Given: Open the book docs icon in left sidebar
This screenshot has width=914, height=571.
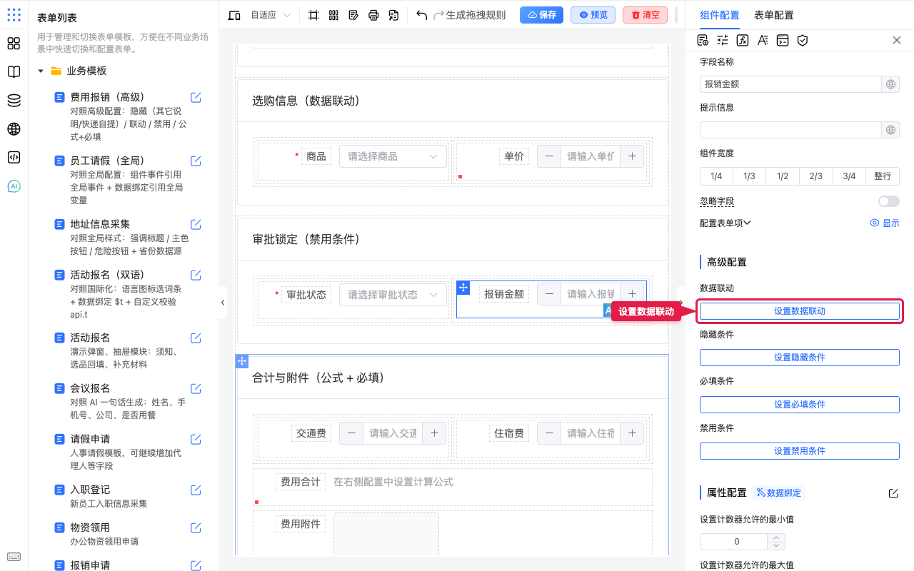Looking at the screenshot, I should tap(14, 72).
